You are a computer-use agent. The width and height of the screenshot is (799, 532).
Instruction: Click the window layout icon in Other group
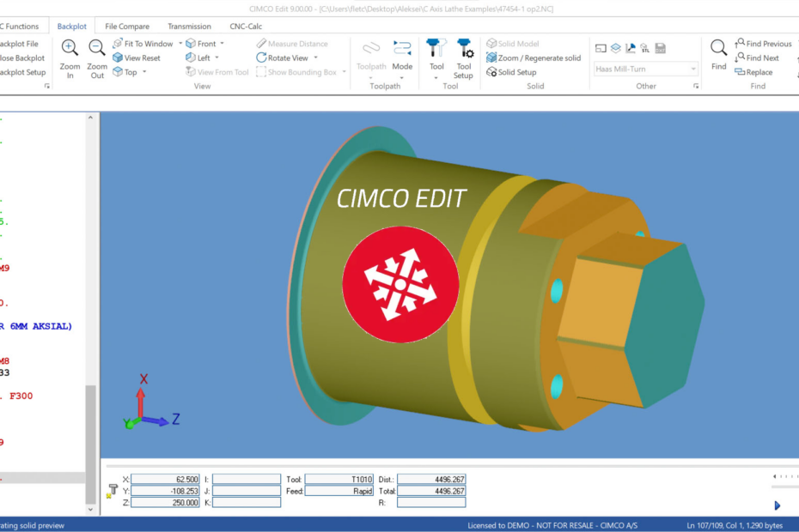tap(601, 48)
